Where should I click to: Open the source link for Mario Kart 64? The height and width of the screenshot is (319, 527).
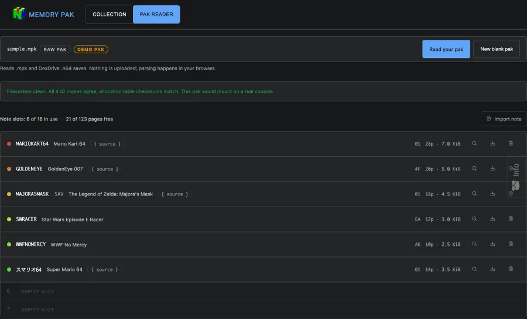point(107,144)
